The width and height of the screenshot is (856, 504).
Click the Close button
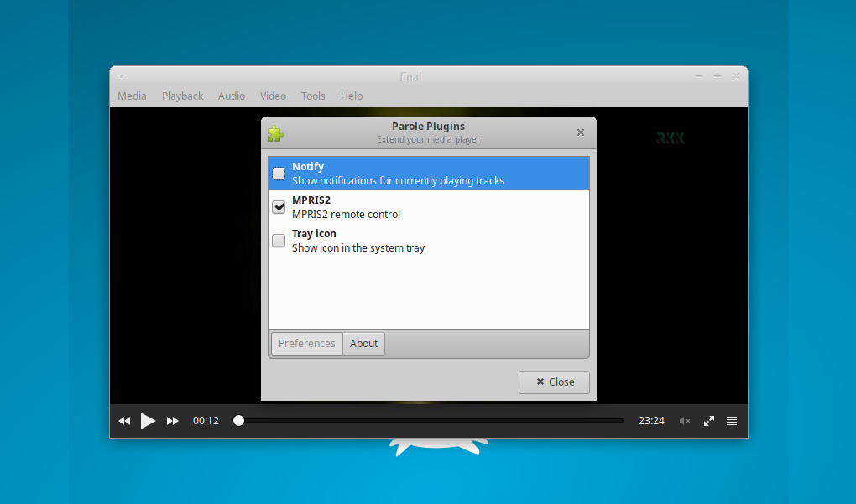(x=553, y=382)
